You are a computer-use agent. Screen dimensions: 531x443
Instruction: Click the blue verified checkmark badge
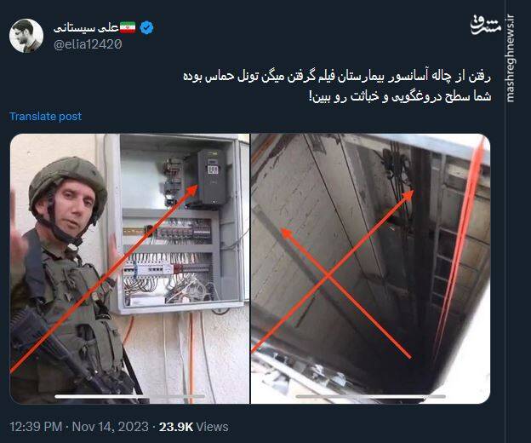click(146, 28)
